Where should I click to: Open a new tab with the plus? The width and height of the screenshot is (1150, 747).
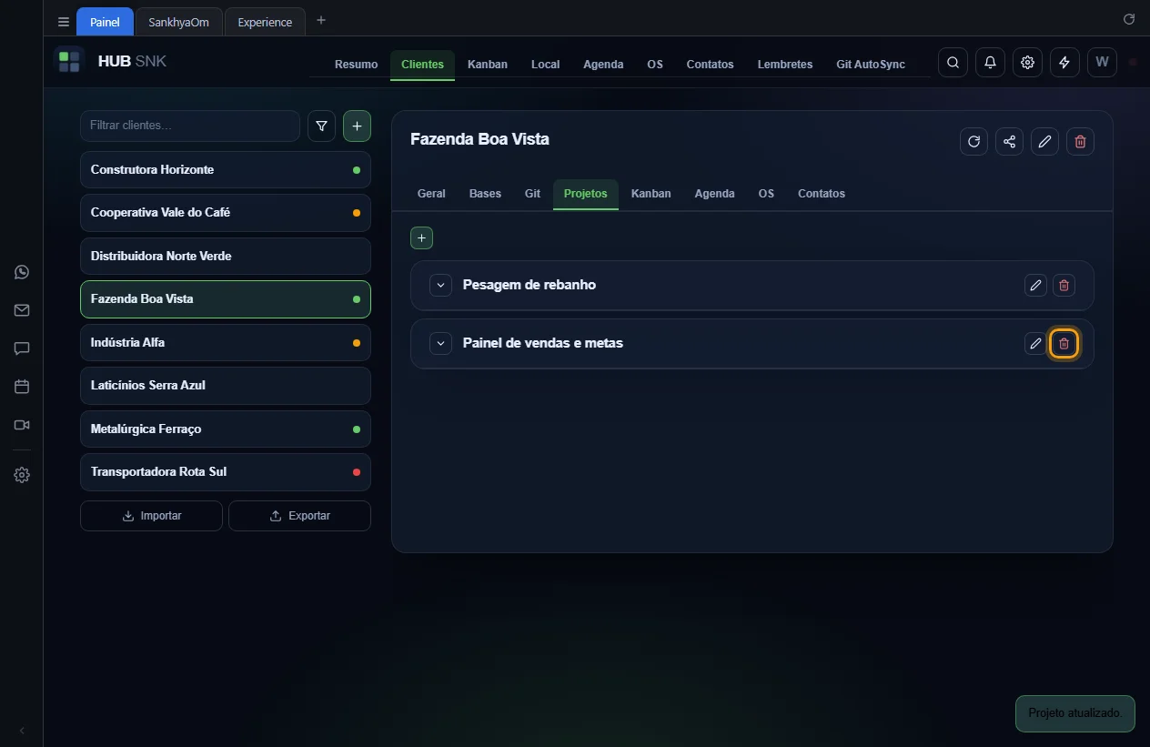coord(320,20)
